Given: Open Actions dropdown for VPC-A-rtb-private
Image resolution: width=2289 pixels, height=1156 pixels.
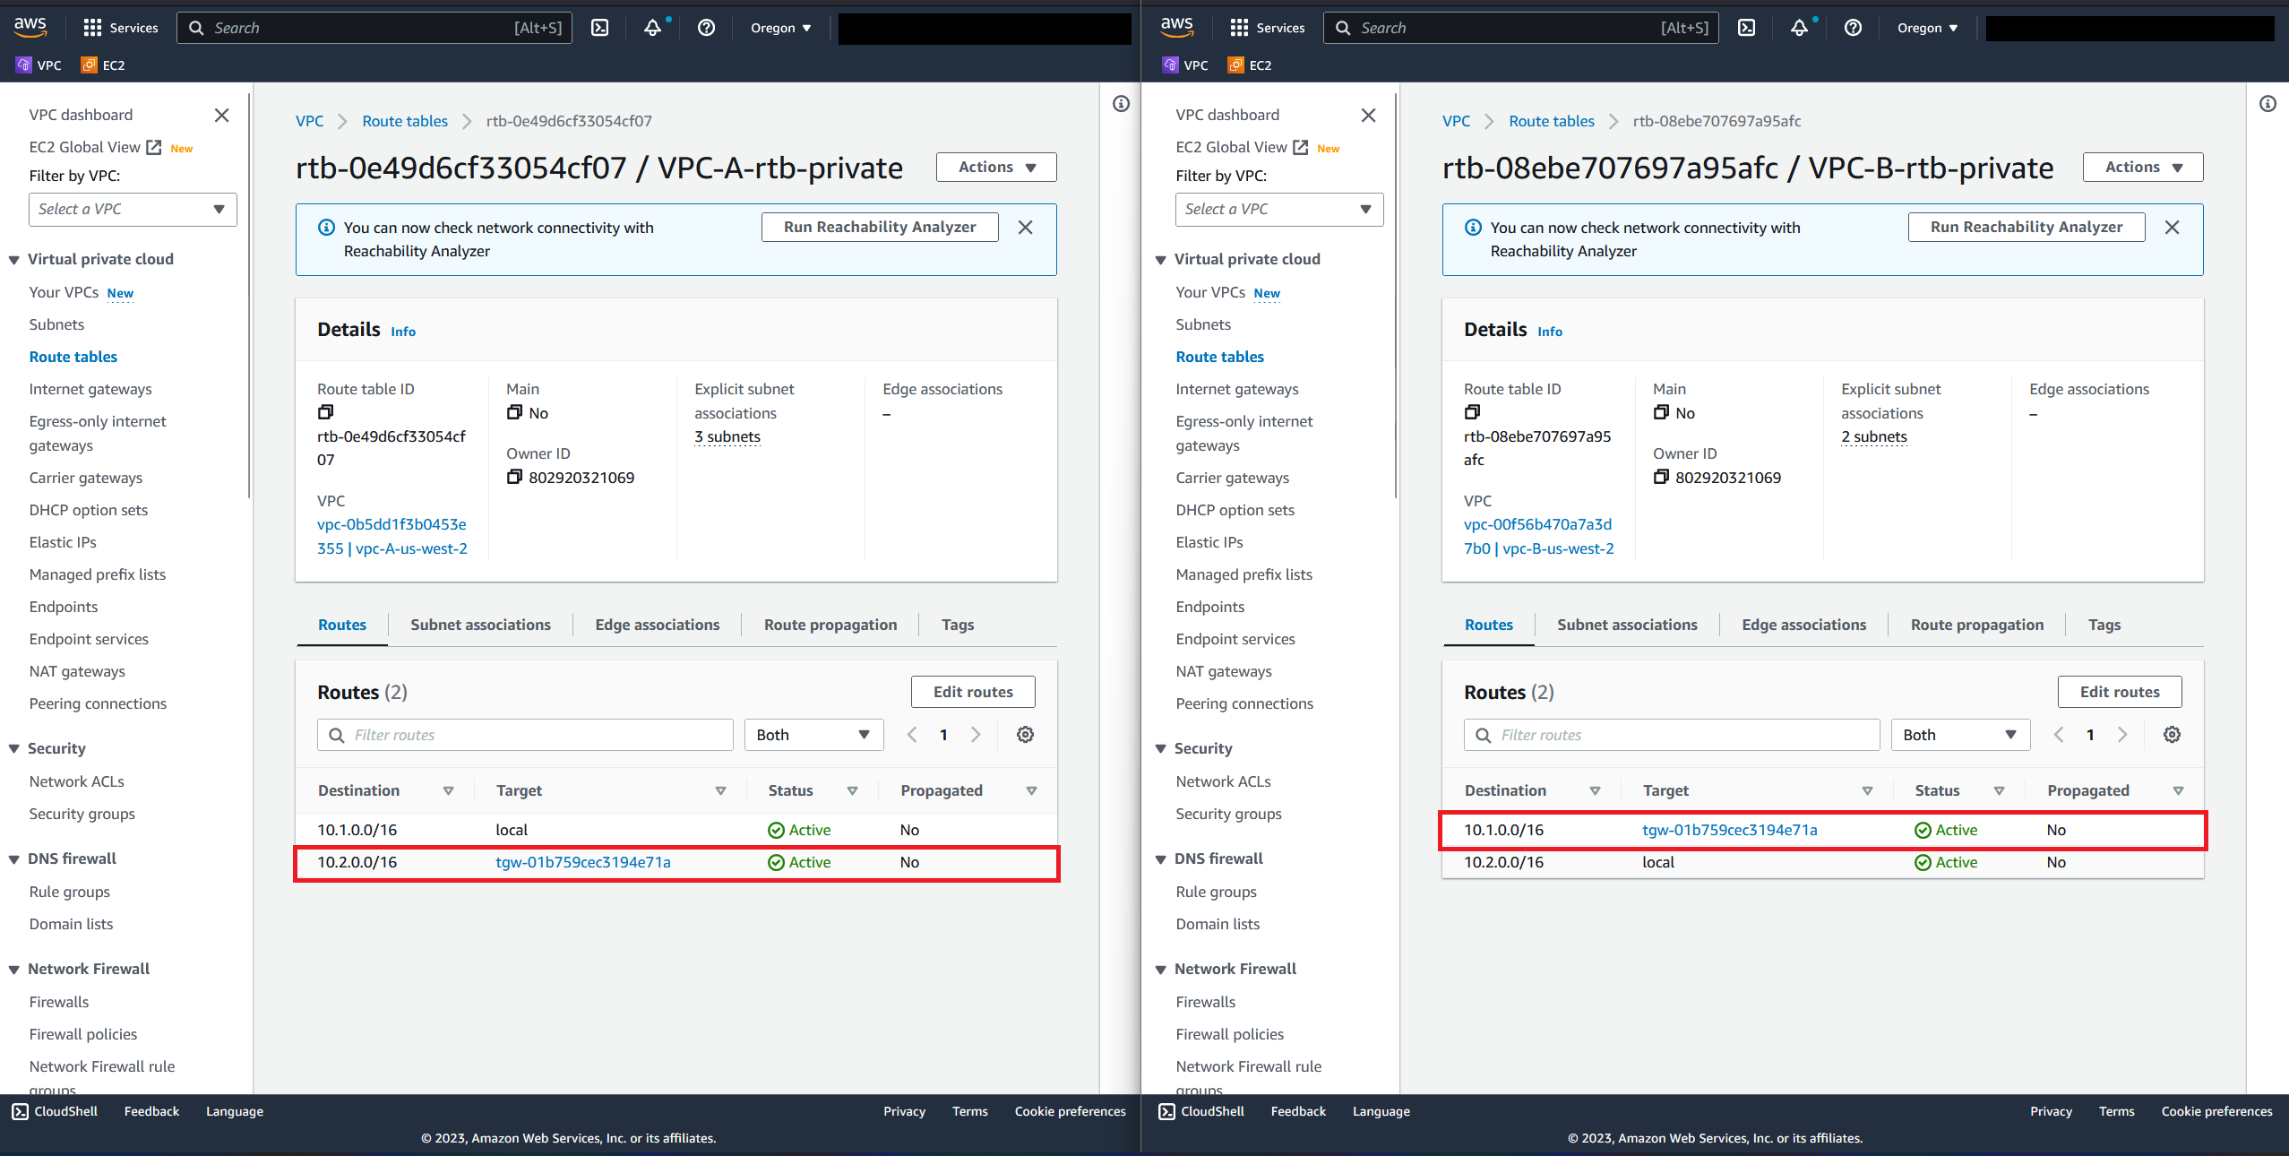Looking at the screenshot, I should click(x=996, y=168).
